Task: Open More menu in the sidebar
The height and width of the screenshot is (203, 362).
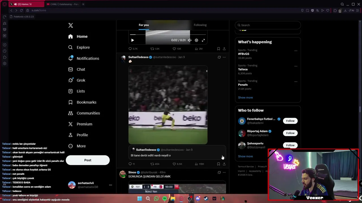Action: tap(77, 146)
